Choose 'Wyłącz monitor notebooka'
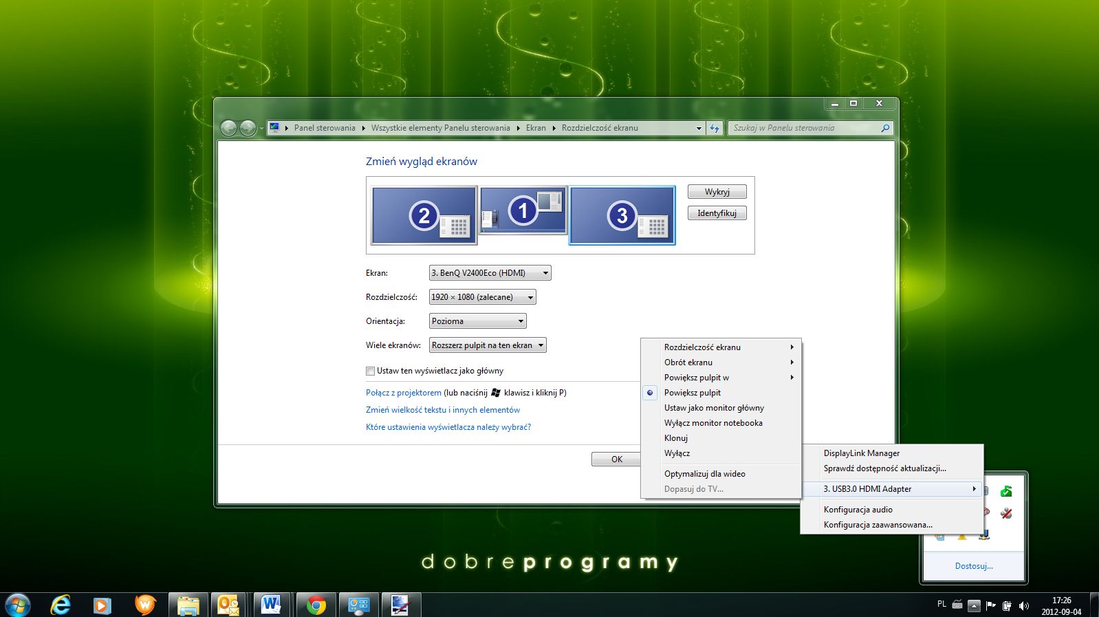This screenshot has width=1099, height=617. (x=721, y=423)
